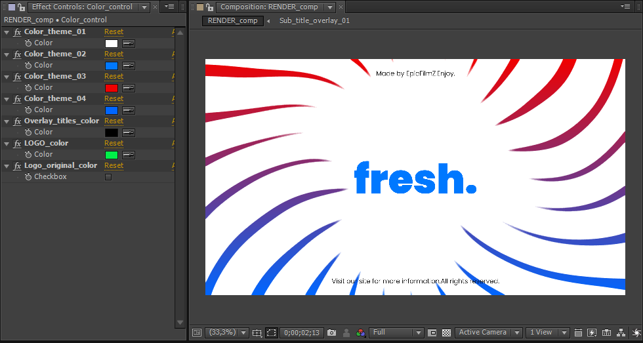Toggle the fx switch of Color_theme_02

pos(17,54)
